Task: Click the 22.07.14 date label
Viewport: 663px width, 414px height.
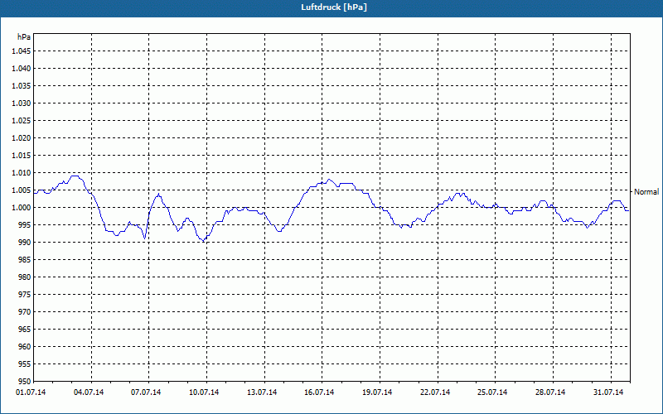Action: pyautogui.click(x=435, y=392)
